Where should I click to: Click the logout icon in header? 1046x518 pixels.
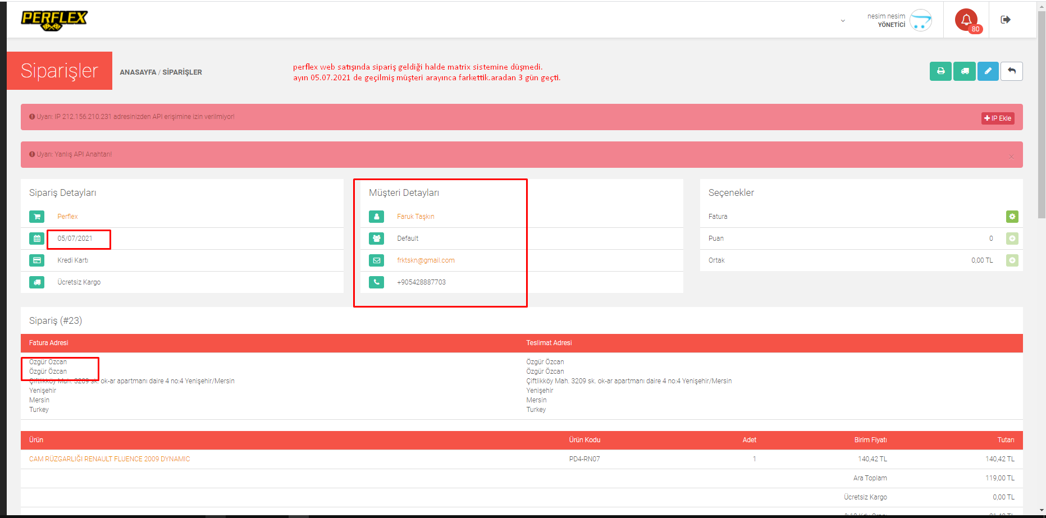(x=1006, y=20)
